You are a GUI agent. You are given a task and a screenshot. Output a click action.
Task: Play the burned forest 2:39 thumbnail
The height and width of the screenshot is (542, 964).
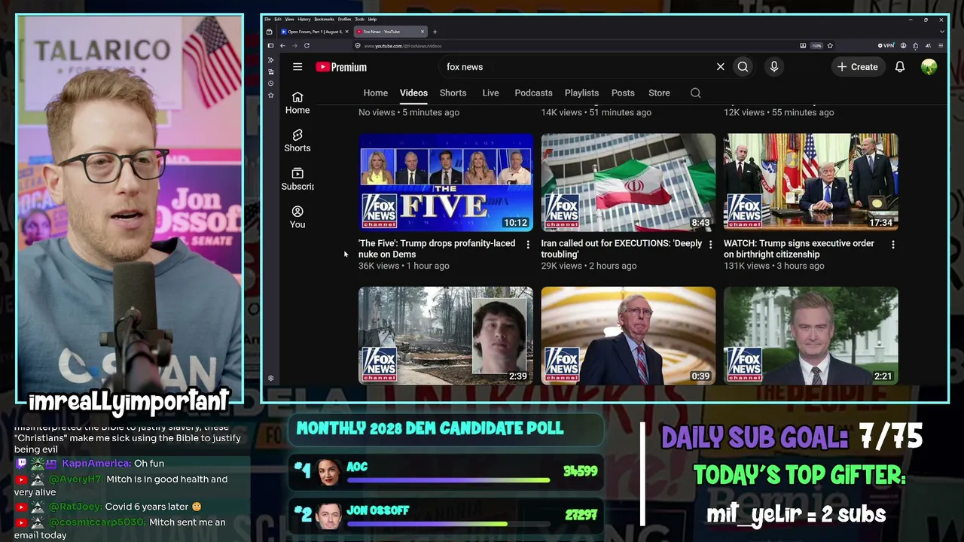(446, 335)
